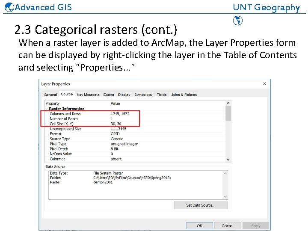Click the property list scroll-down arrow

228,160
